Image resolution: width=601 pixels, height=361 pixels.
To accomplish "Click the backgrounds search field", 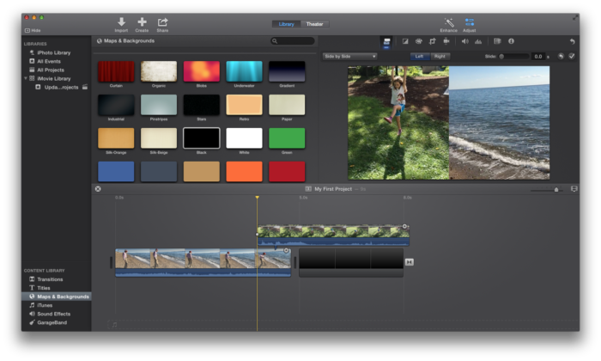I will click(294, 40).
